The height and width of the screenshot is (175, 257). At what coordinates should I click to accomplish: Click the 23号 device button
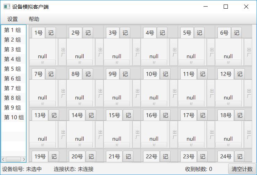189,156
